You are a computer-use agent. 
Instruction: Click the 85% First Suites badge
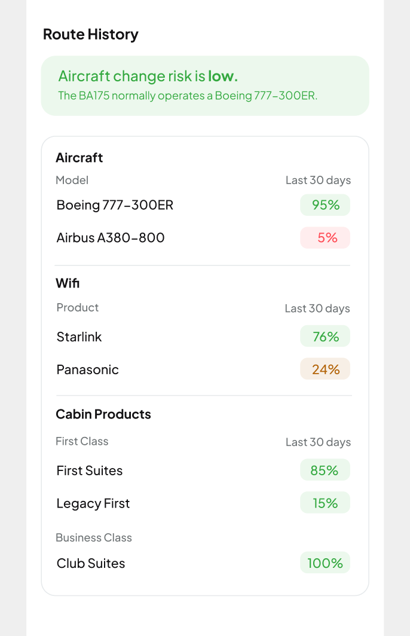(x=325, y=470)
